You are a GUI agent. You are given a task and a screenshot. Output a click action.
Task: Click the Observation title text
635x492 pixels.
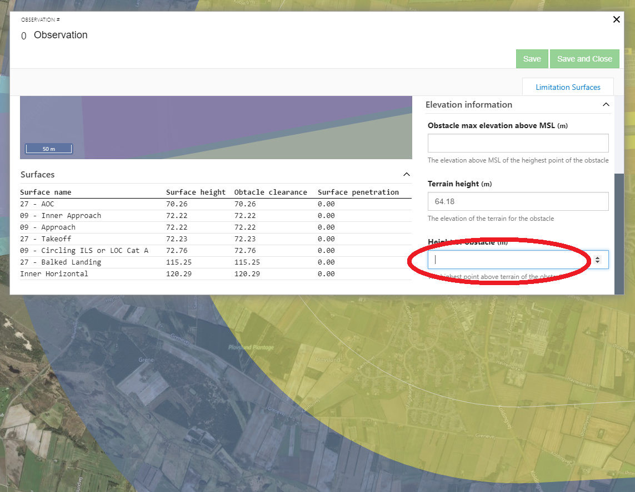tap(61, 35)
